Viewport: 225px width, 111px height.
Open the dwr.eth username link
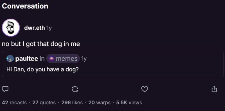pyautogui.click(x=34, y=28)
